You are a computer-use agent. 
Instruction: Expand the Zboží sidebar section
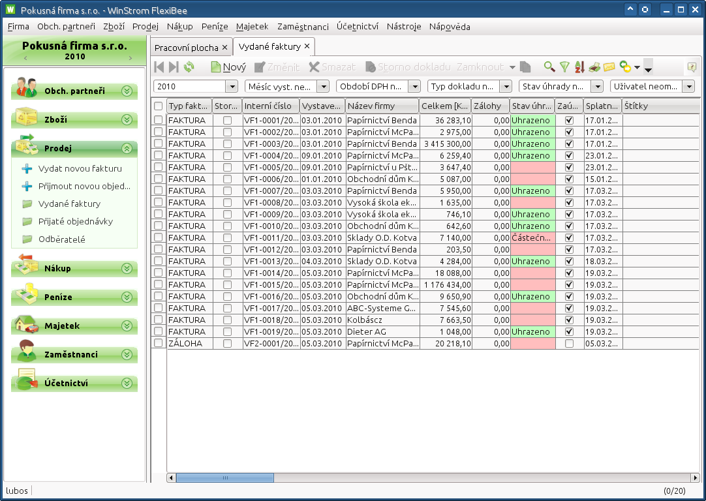tap(127, 120)
